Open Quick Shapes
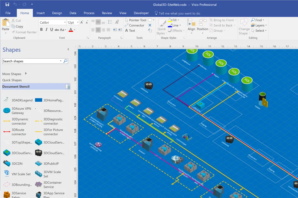This screenshot has height=198, width=298. [x=12, y=80]
